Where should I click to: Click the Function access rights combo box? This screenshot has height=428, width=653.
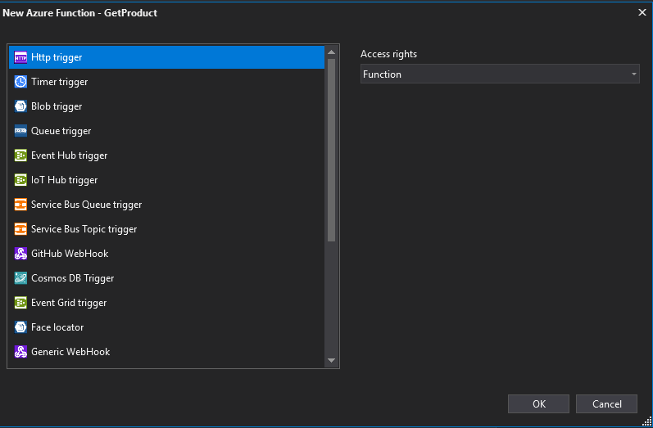point(500,74)
